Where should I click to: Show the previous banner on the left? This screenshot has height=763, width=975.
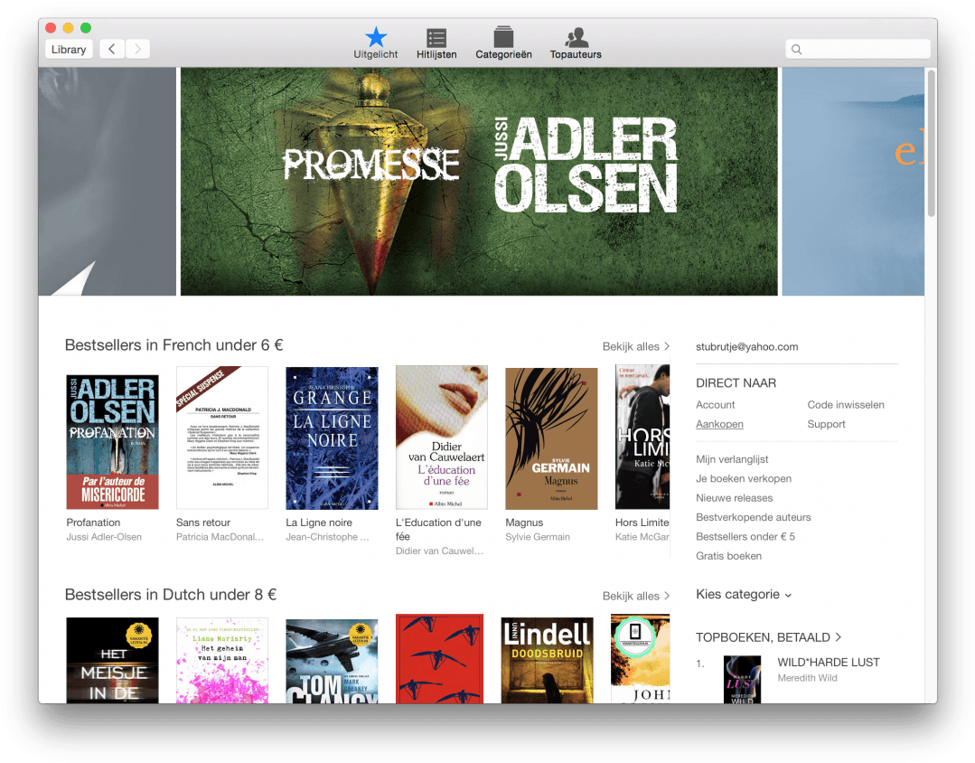(107, 181)
